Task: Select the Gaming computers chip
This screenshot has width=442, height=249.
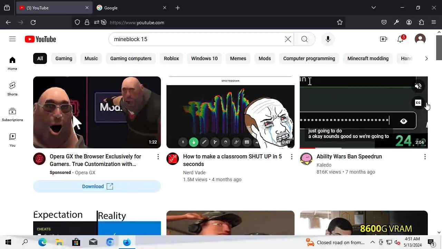Action: pyautogui.click(x=131, y=58)
